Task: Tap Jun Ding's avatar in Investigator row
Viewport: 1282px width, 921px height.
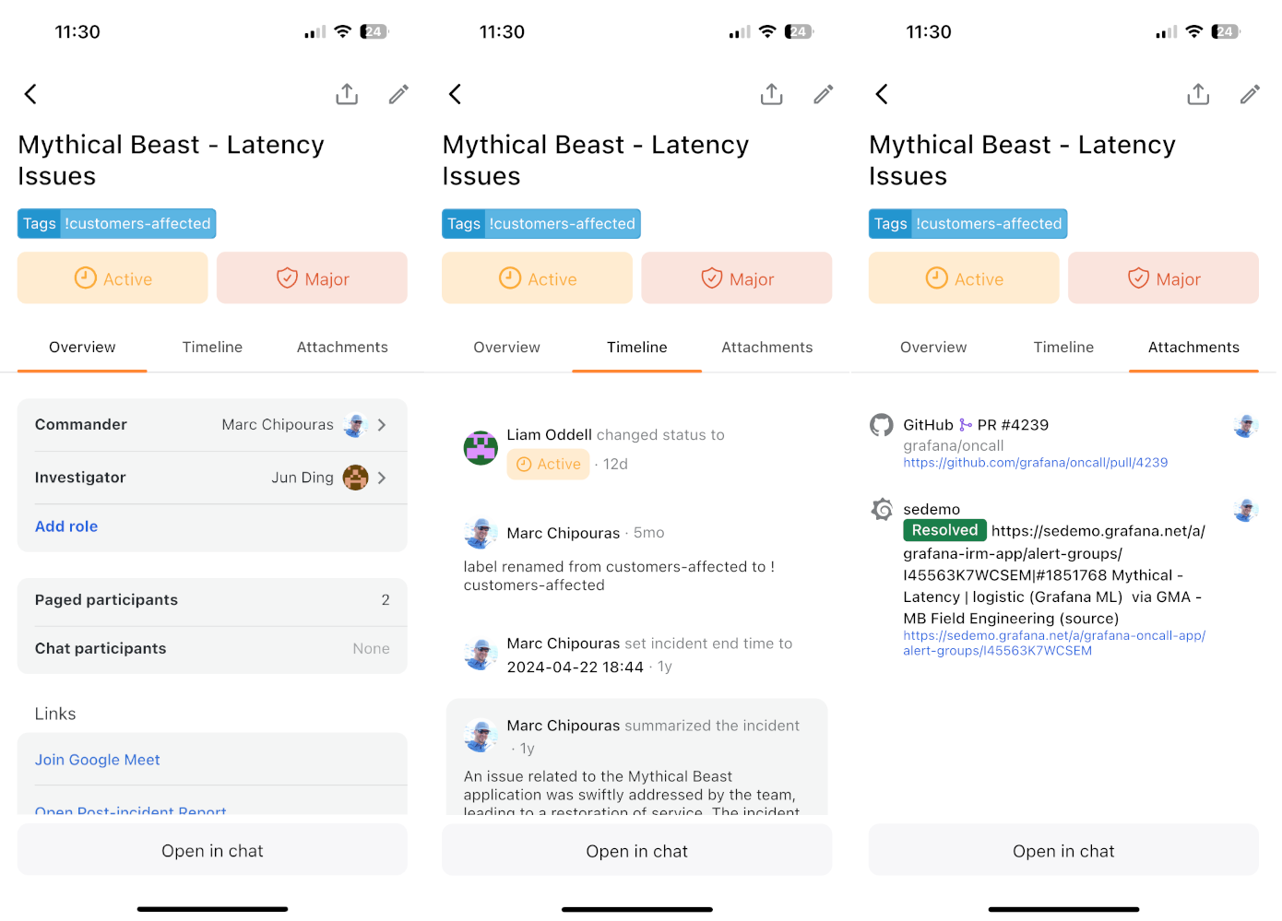Action: pyautogui.click(x=355, y=478)
